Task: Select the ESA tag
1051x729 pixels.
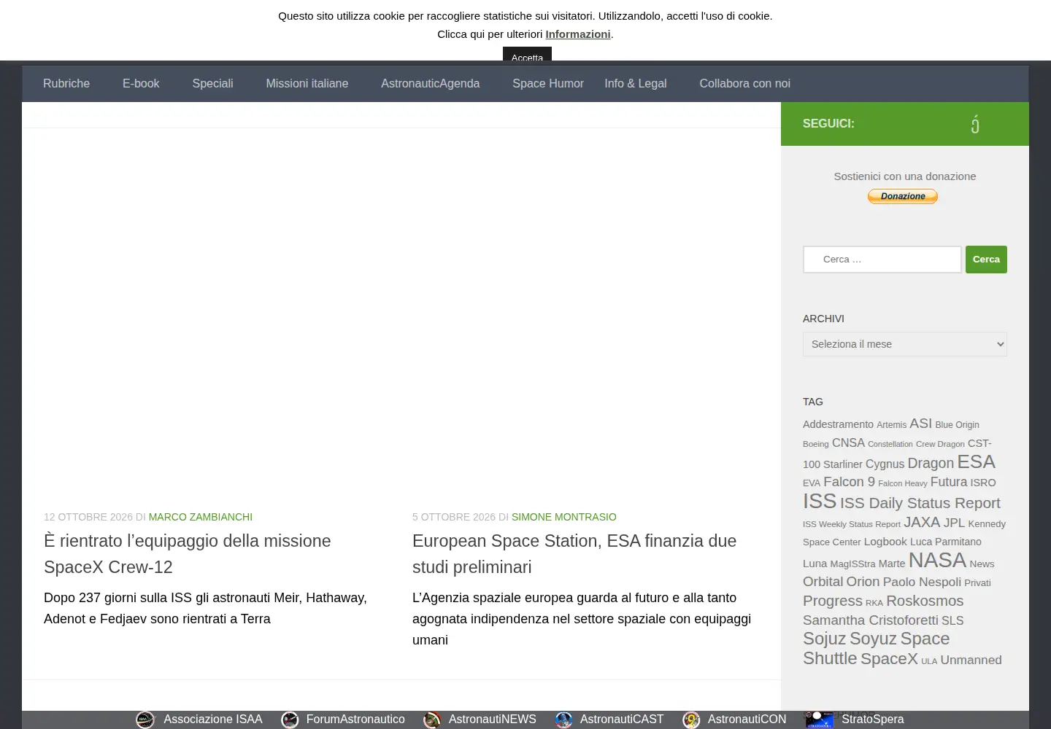Action: coord(976,461)
